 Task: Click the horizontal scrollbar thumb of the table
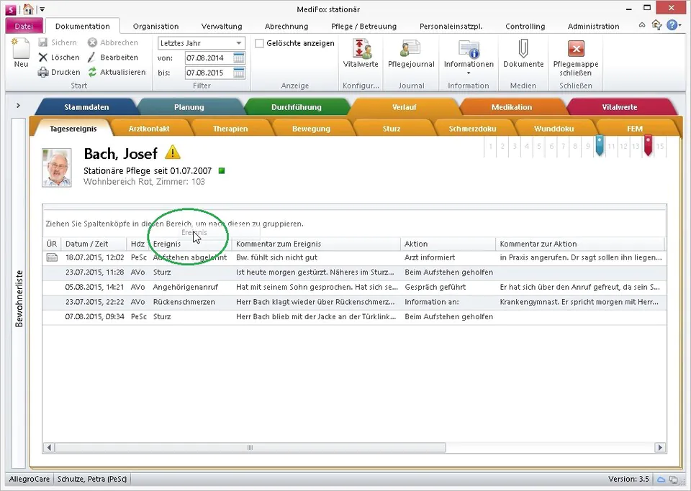(x=250, y=447)
